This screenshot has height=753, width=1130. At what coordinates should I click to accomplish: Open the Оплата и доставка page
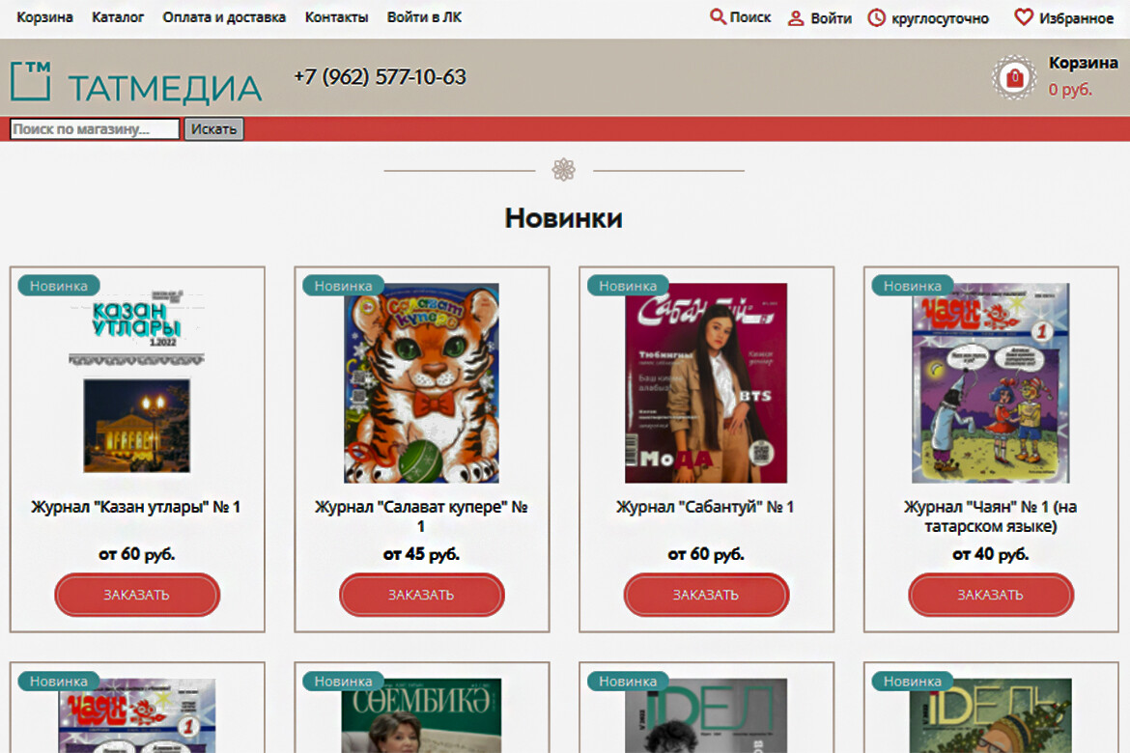(x=224, y=17)
